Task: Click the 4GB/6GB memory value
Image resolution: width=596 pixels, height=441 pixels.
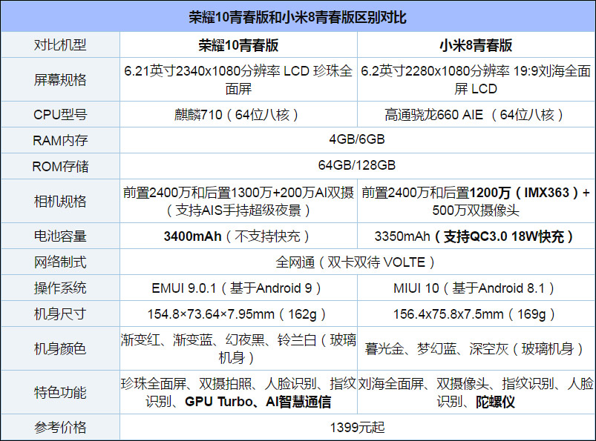Action: [x=357, y=139]
